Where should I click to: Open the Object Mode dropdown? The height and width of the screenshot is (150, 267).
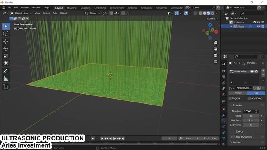click(x=21, y=13)
